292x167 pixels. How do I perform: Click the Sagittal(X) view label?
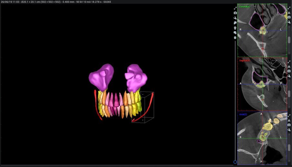pos(245,60)
